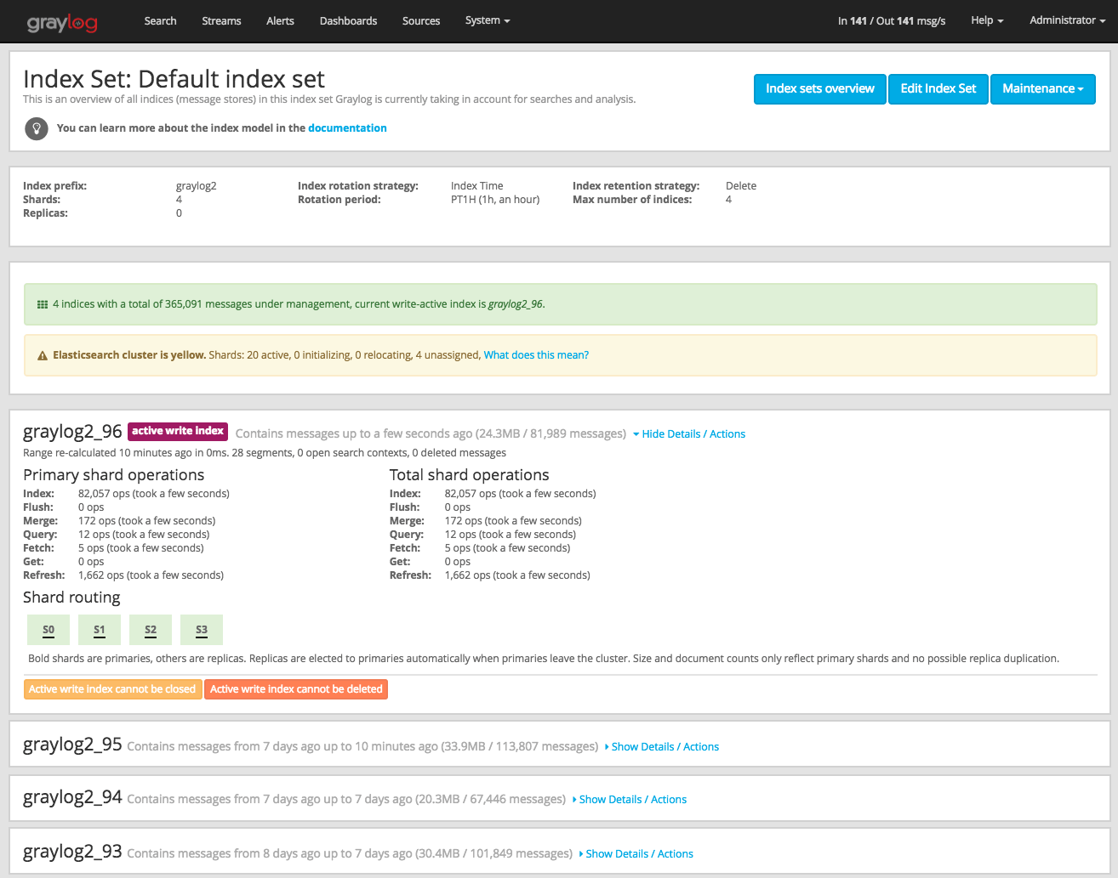This screenshot has height=878, width=1118.
Task: Go to Streams page
Action: (x=221, y=20)
